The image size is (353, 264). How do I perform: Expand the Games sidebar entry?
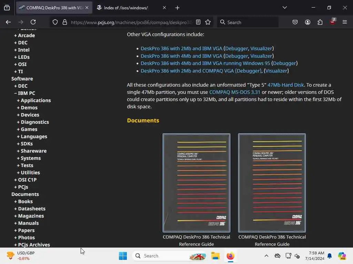27,129
